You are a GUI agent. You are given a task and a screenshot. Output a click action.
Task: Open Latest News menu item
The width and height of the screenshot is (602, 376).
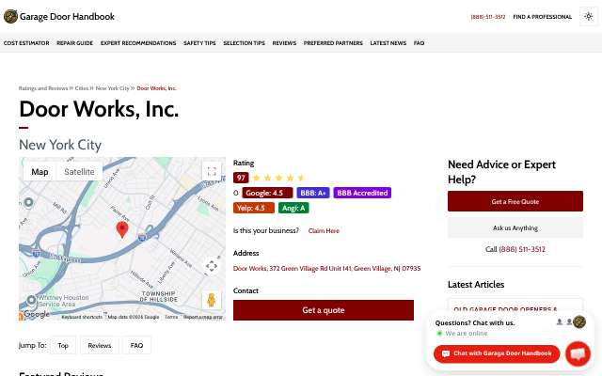(x=388, y=43)
